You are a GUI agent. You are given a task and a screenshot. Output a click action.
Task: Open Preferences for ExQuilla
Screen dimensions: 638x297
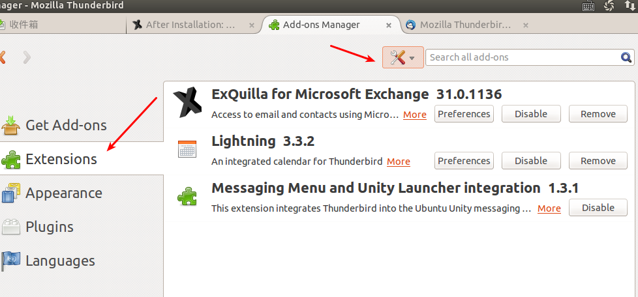tap(464, 114)
